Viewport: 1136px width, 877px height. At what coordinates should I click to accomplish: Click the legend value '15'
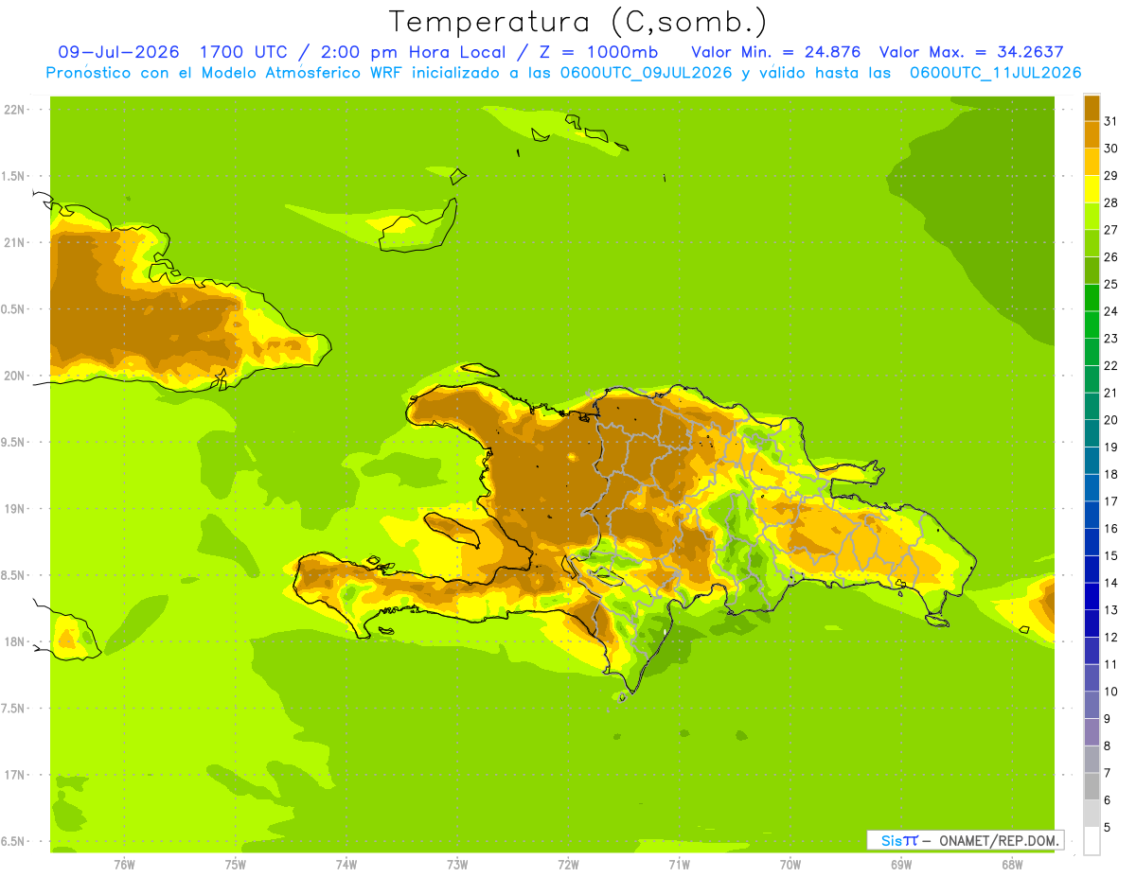(1111, 555)
